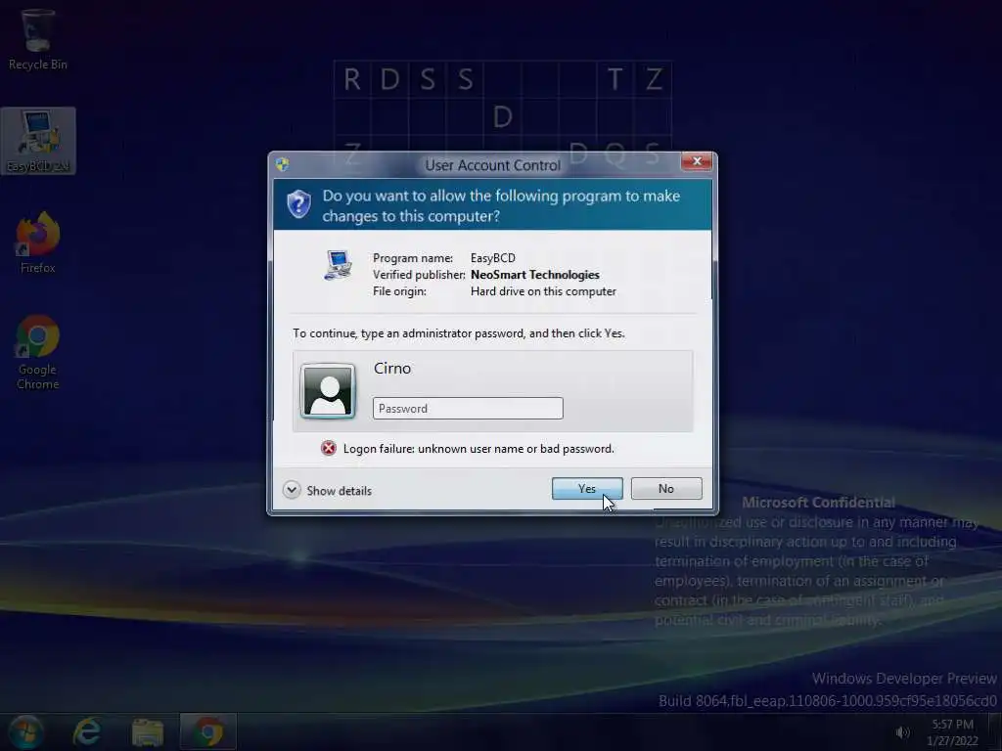
Task: Open the taskbar clock showing 5:57 PM
Action: [952, 731]
